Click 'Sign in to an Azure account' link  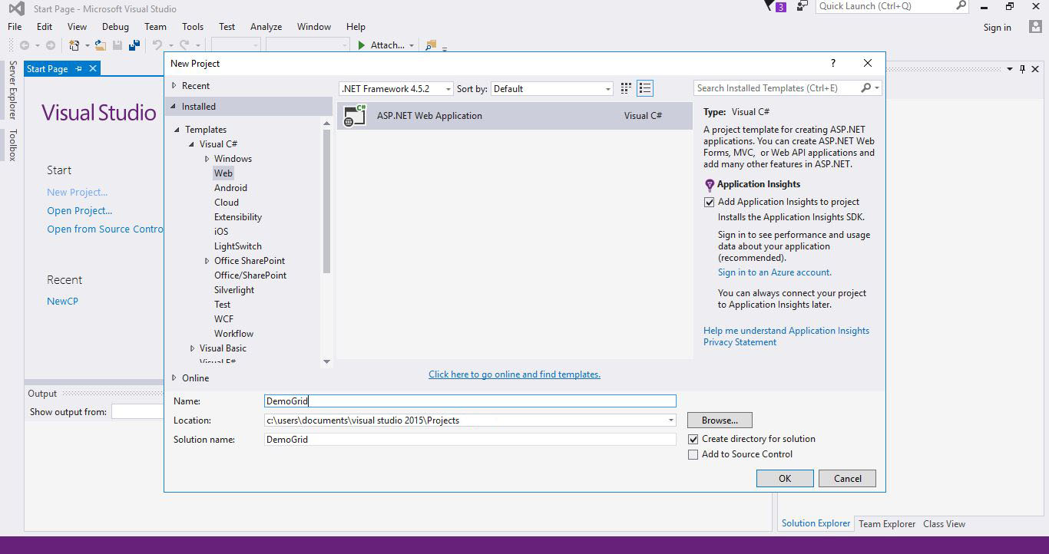774,272
